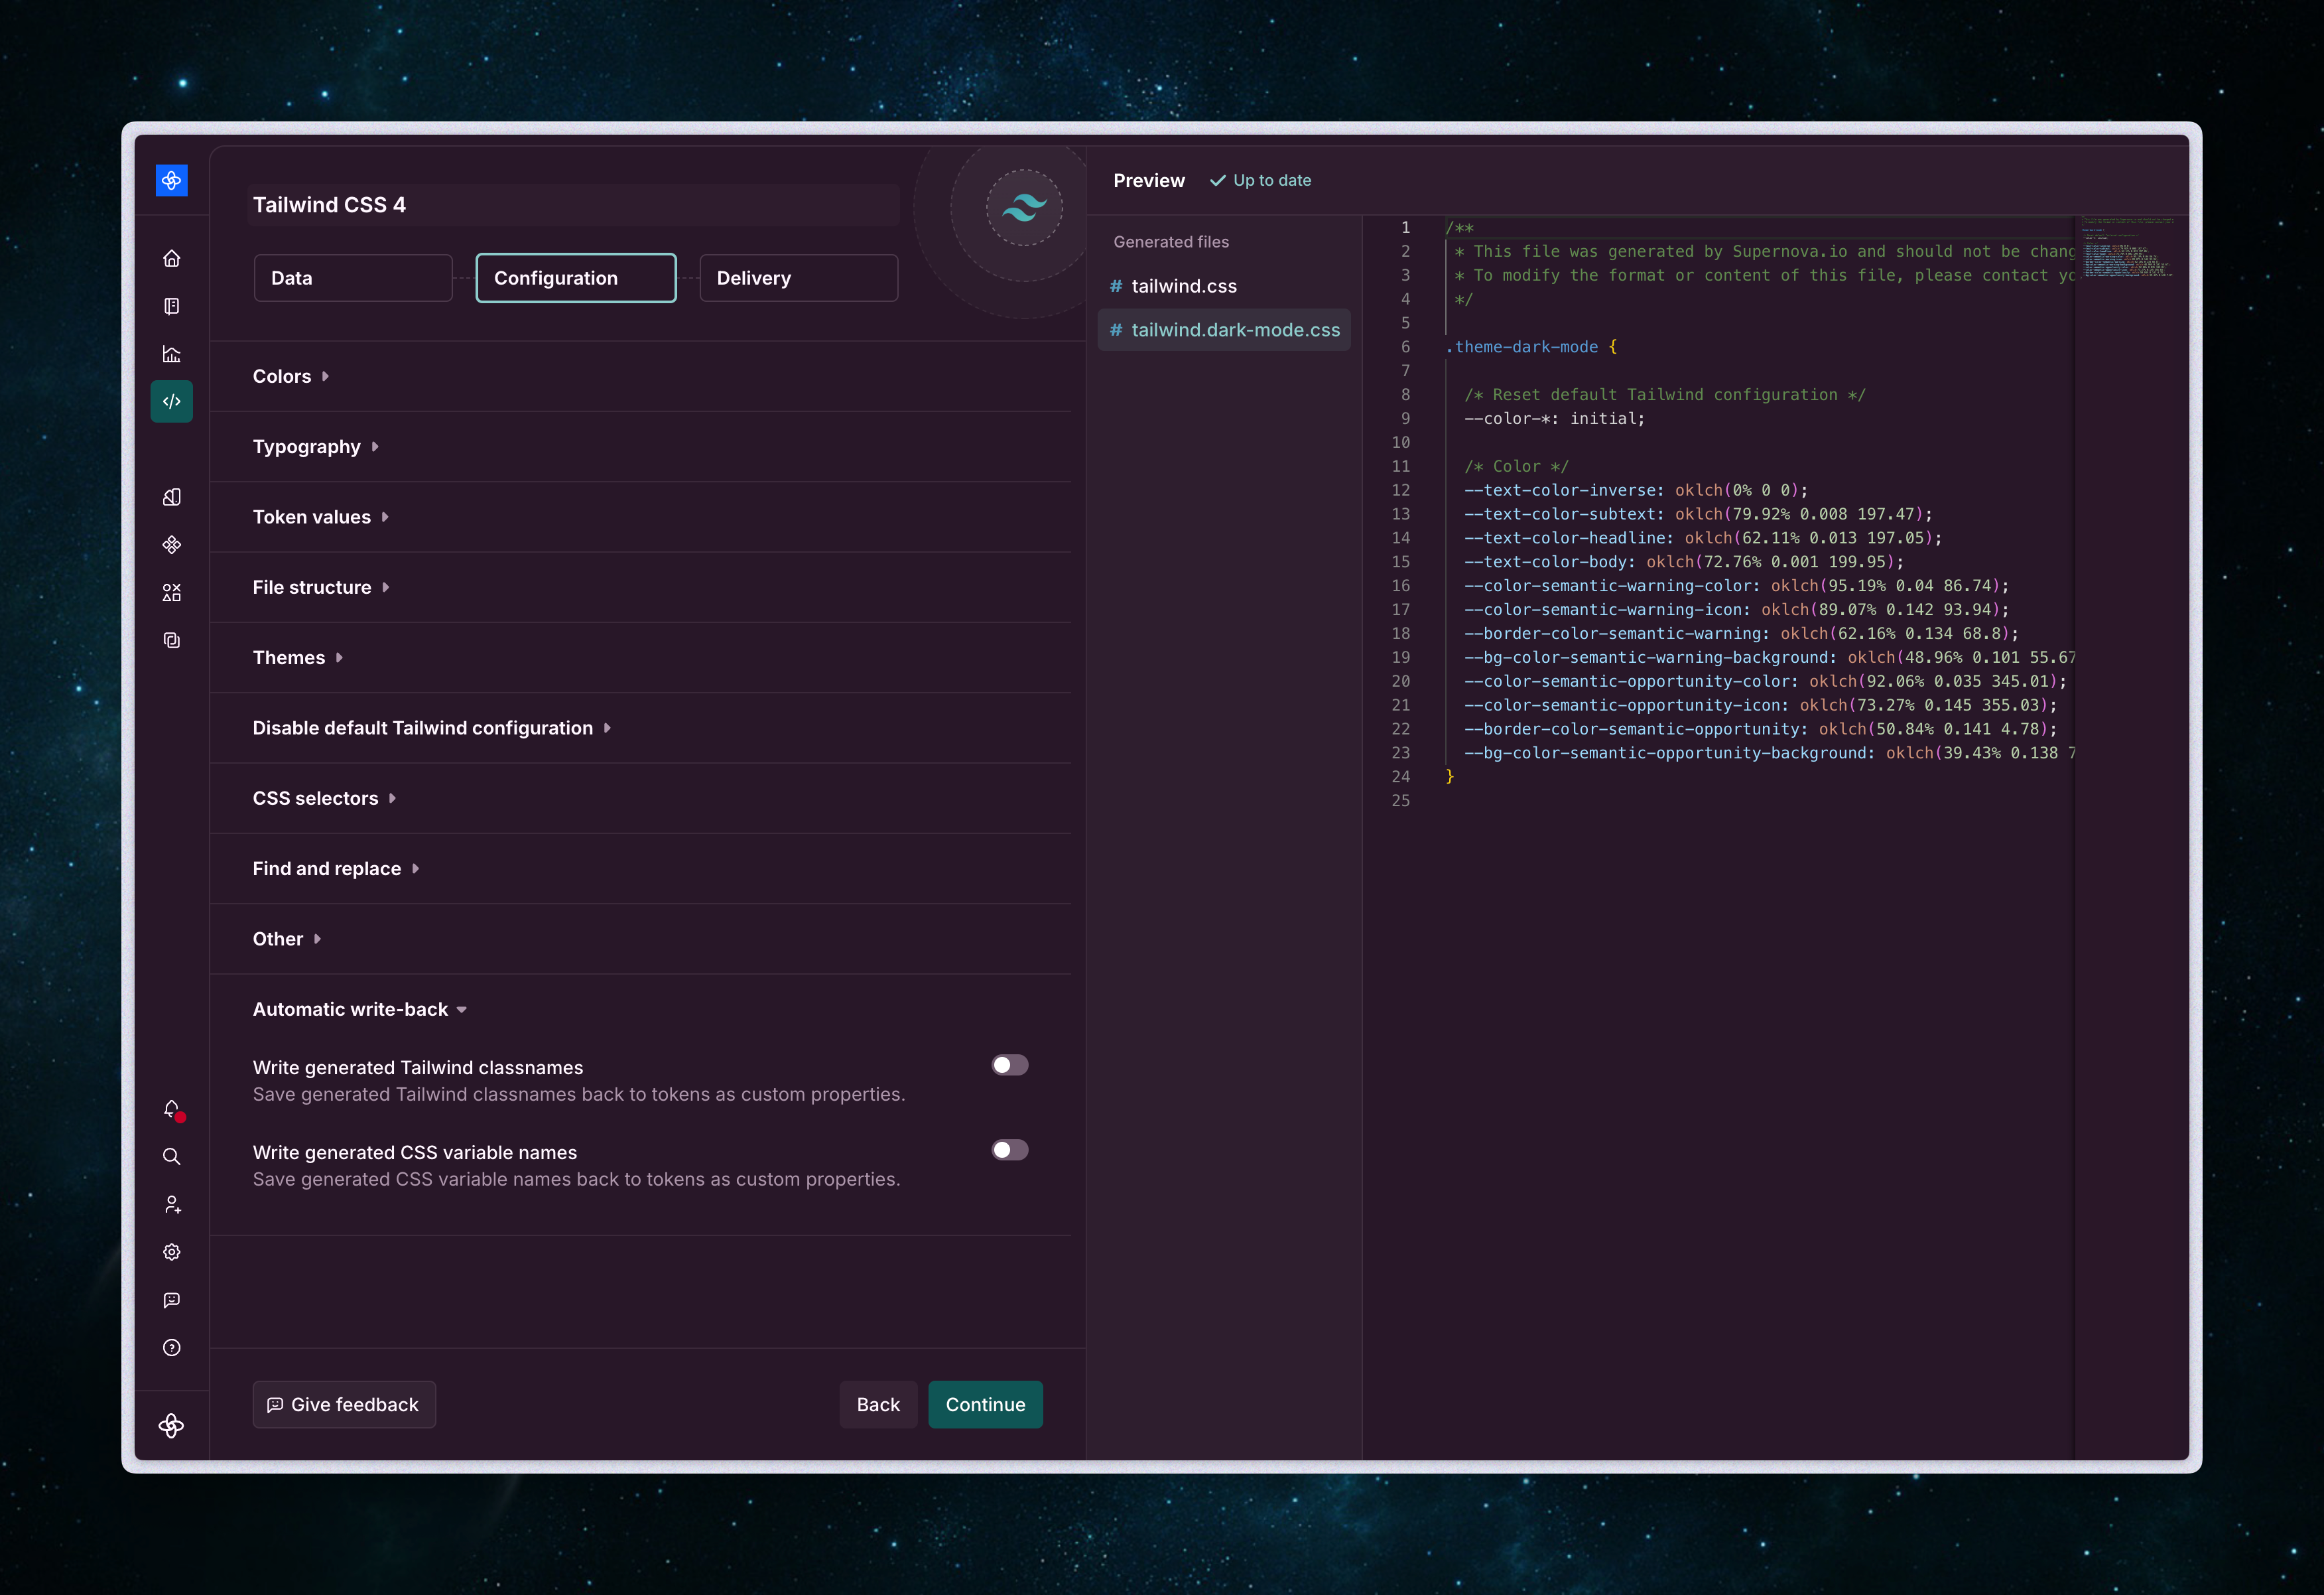Click the search magnifier icon in sidebar
This screenshot has width=2324, height=1595.
(171, 1156)
